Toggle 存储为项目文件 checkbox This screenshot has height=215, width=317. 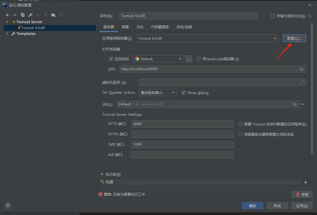click(273, 16)
